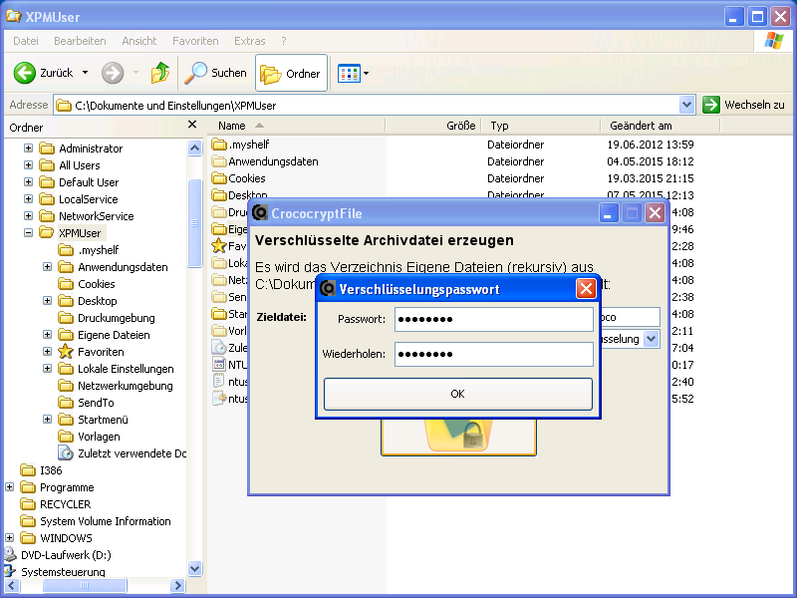
Task: Click Verschlüsselungspasswort dialog title icon
Action: [x=328, y=289]
